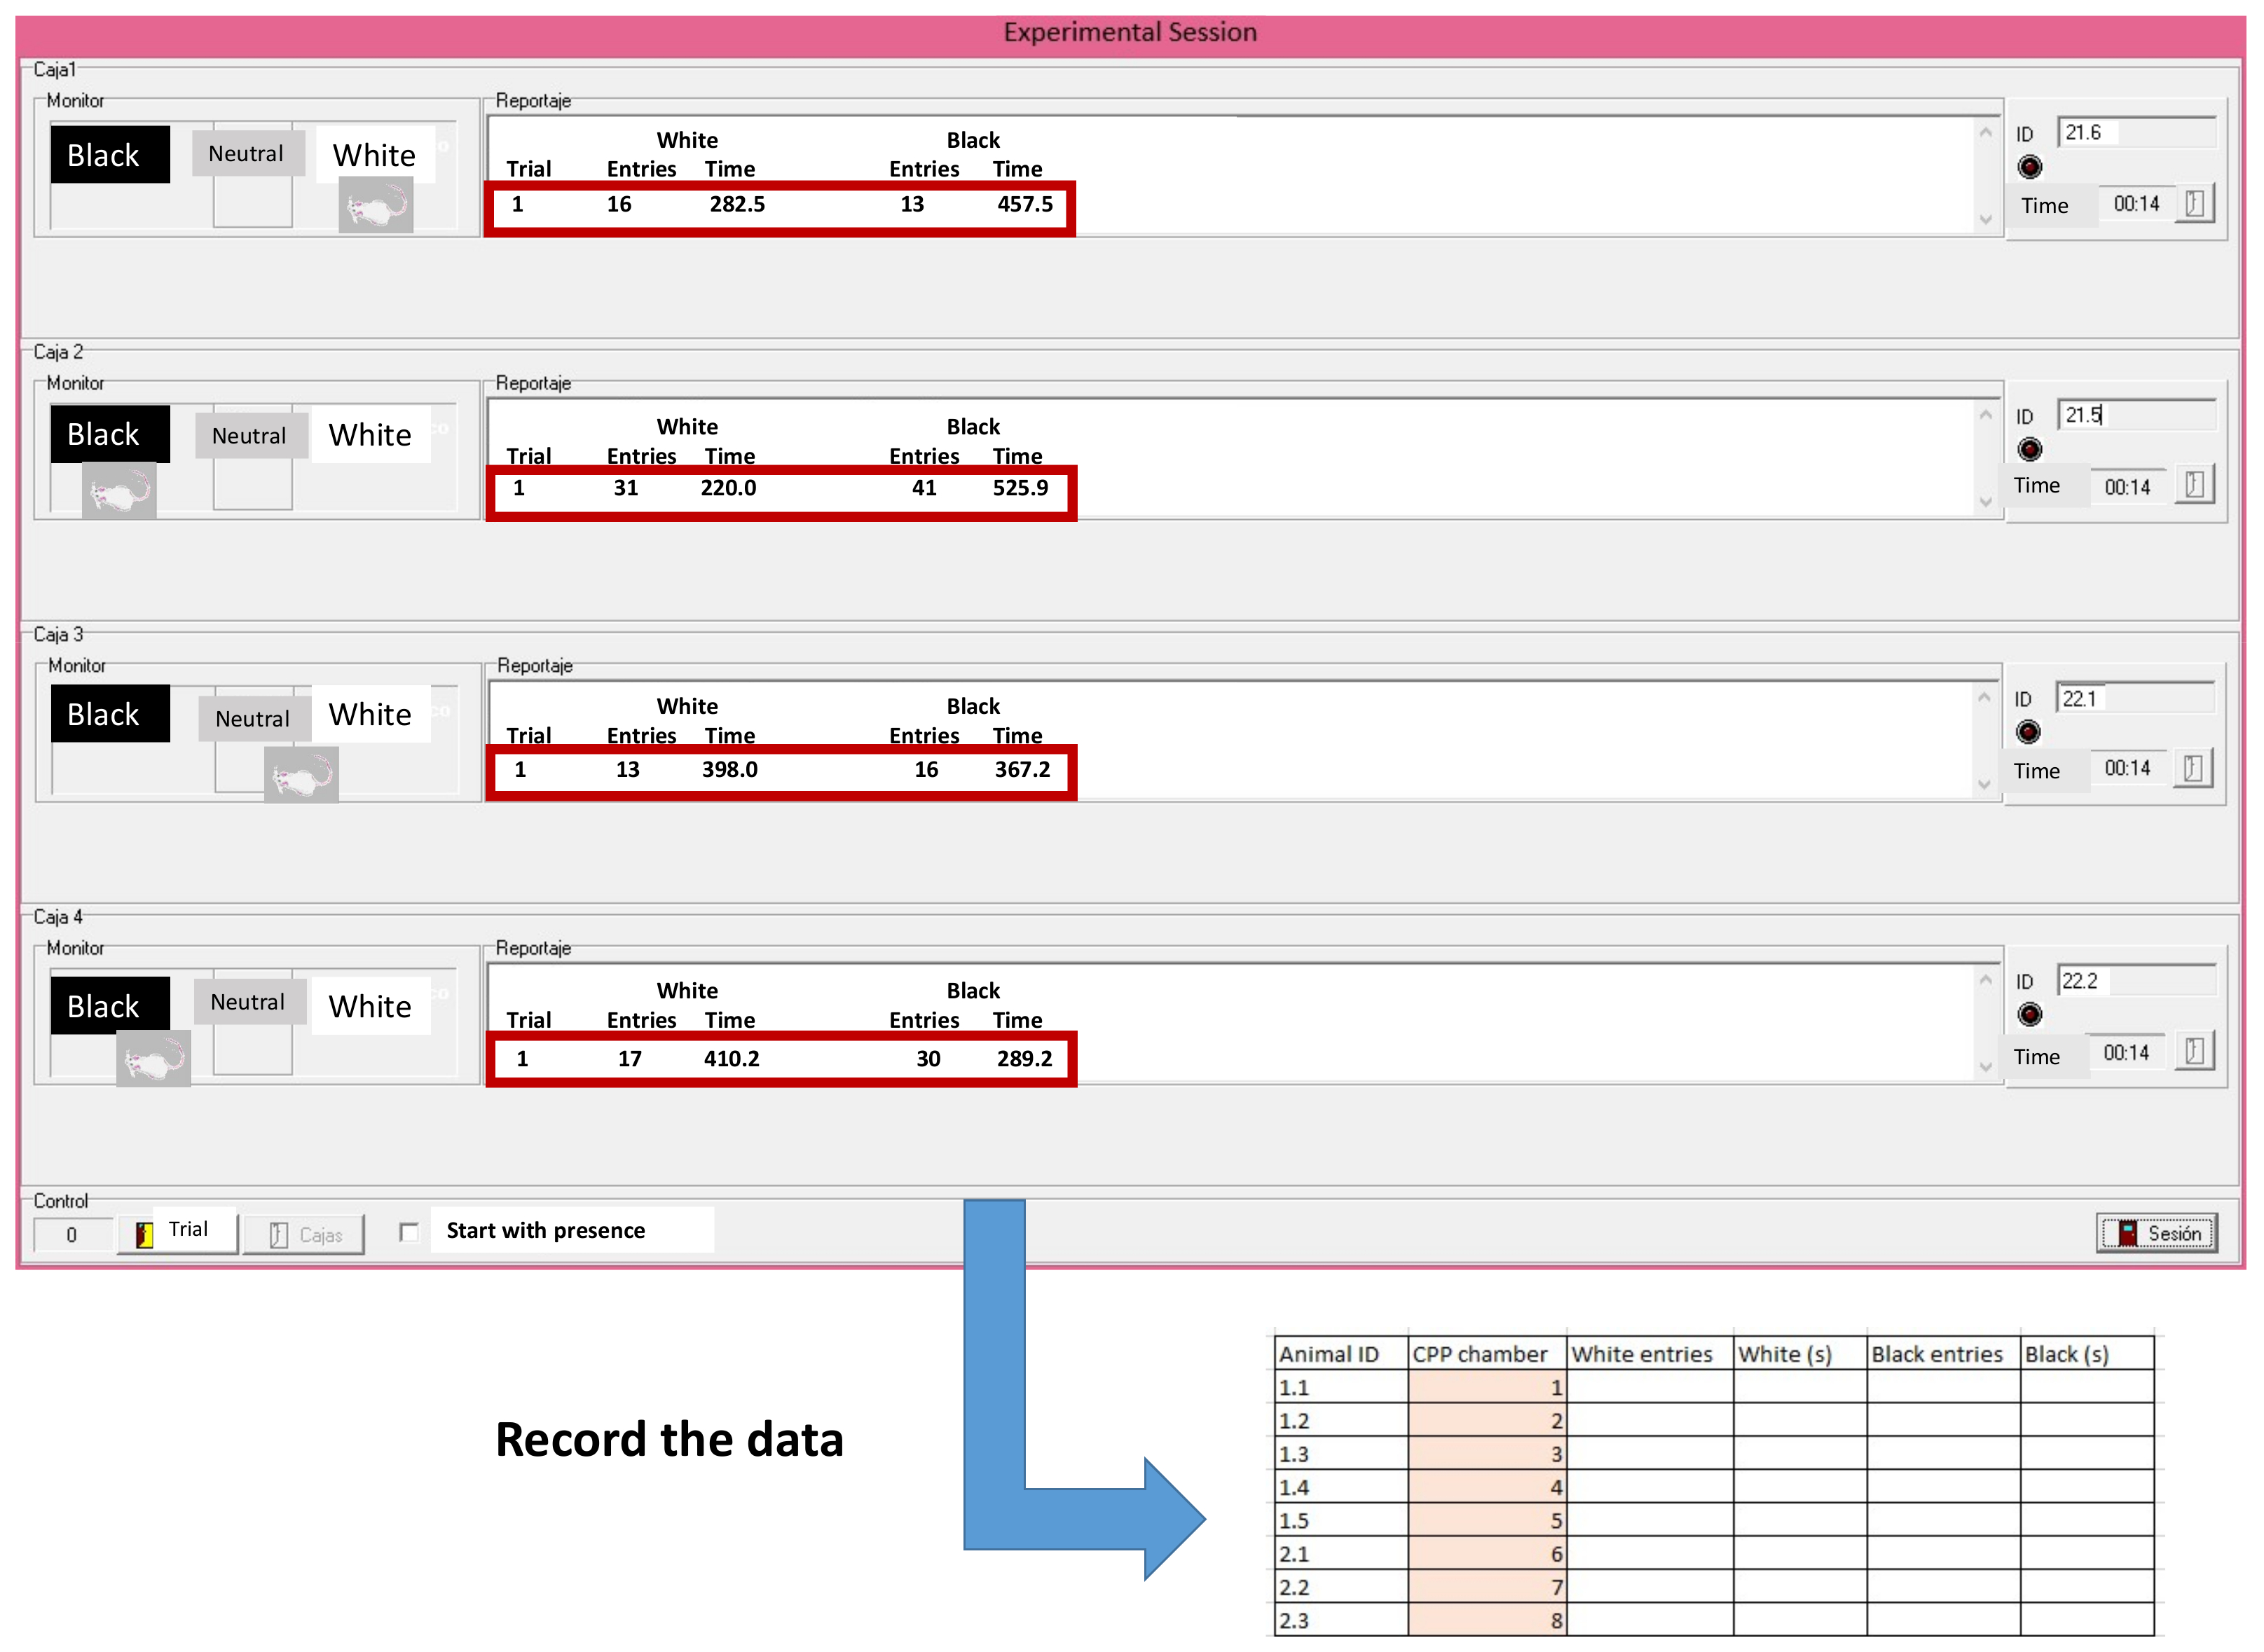The image size is (2264, 1652).
Task: Click the rat icon in Caja 3 monitor
Action: (301, 775)
